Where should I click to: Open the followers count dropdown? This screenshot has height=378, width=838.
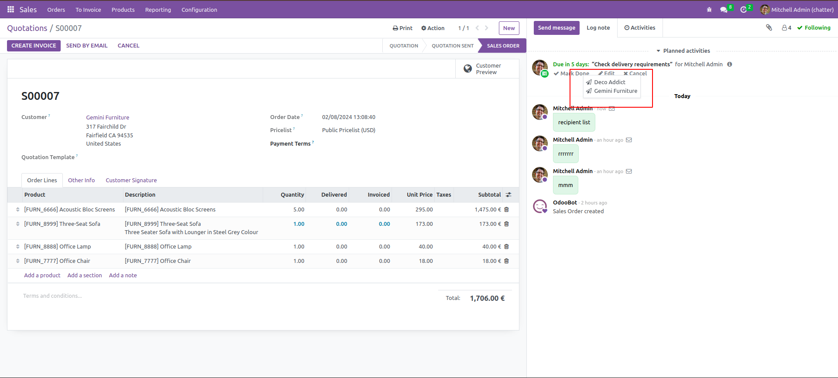tap(786, 28)
